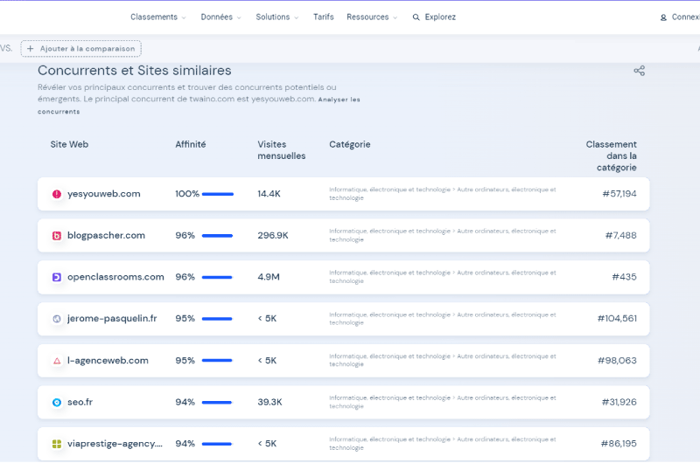Open the blogpascher.com site link
700x463 pixels.
pyautogui.click(x=106, y=235)
